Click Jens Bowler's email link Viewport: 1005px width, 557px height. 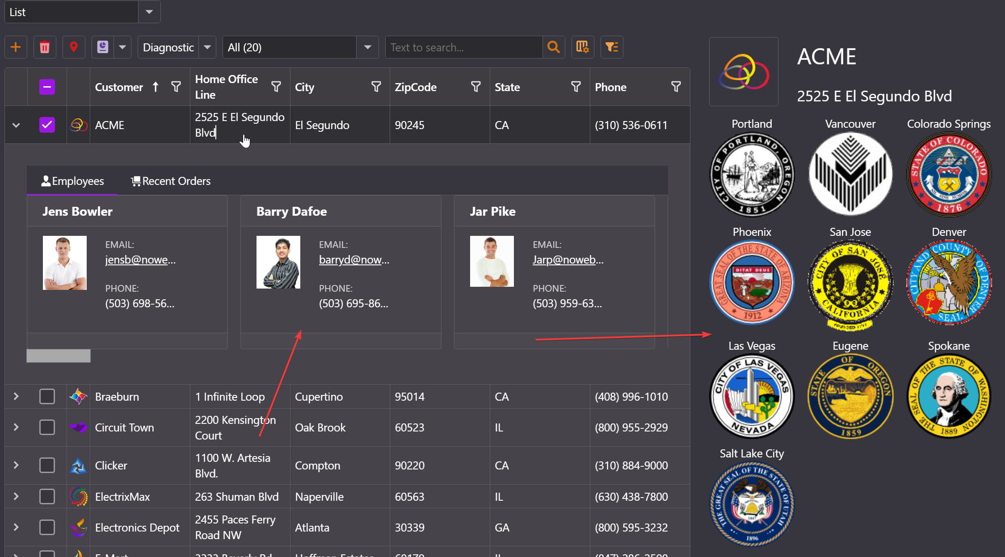[140, 260]
